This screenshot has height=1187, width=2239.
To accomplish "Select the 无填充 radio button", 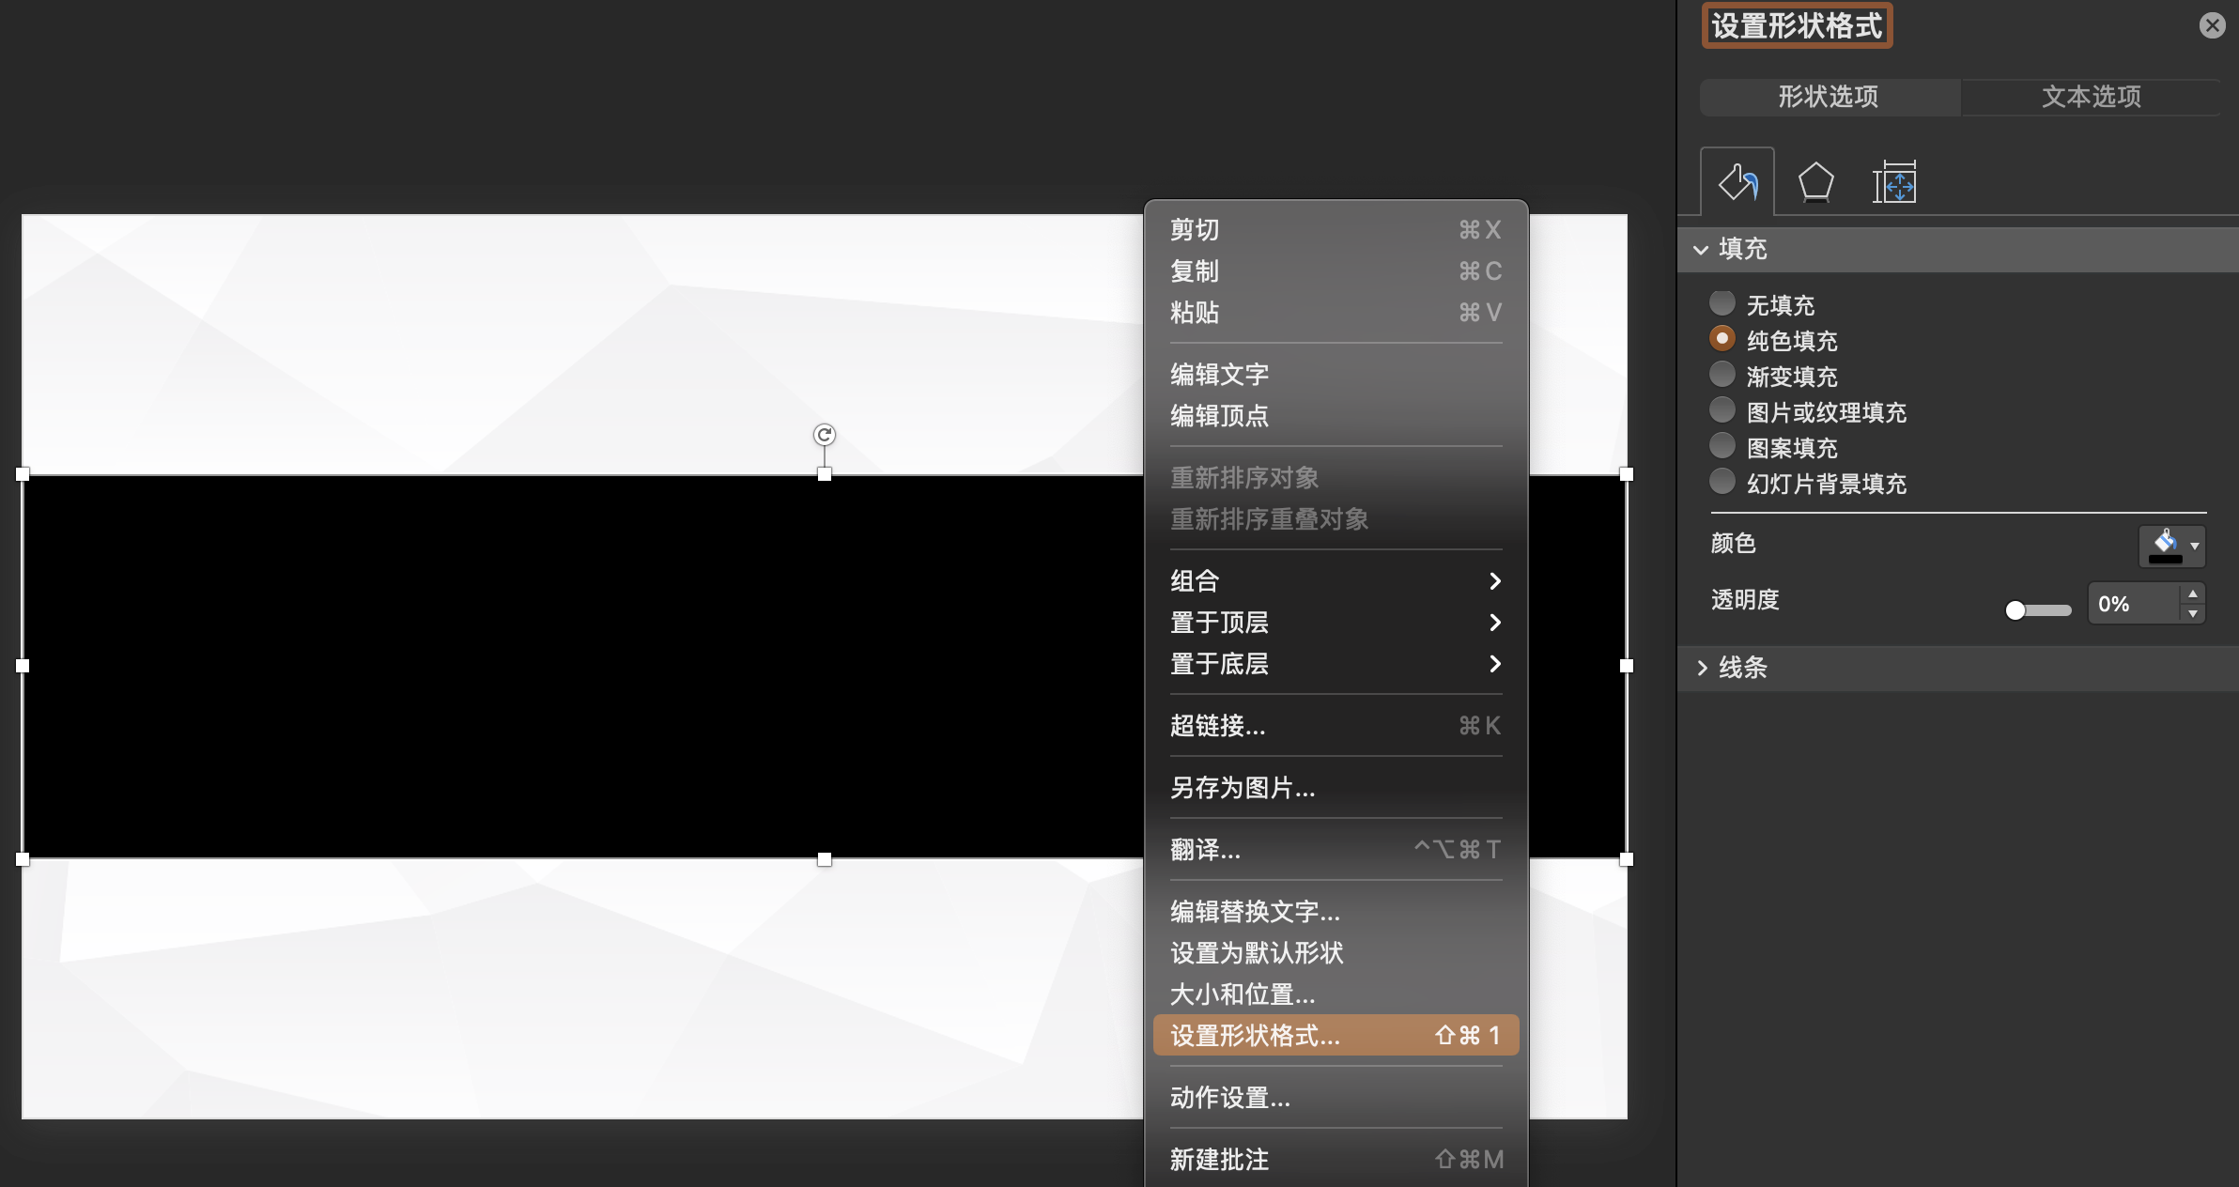I will [x=1722, y=303].
